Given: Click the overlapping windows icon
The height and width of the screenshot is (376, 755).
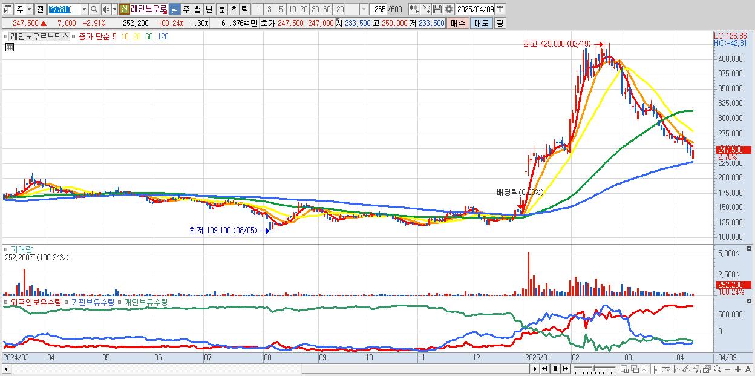Looking at the screenshot, I should click(635, 369).
